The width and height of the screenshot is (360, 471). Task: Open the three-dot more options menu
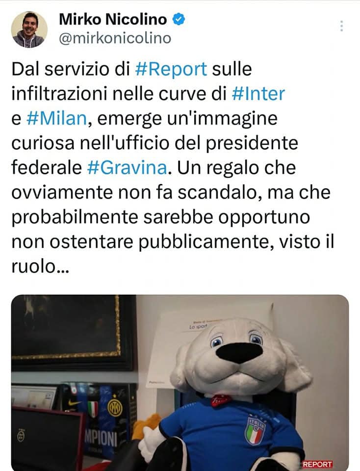coord(341,26)
